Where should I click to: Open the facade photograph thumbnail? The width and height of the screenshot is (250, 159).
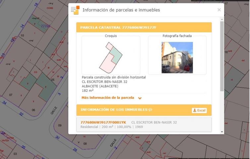point(177,58)
